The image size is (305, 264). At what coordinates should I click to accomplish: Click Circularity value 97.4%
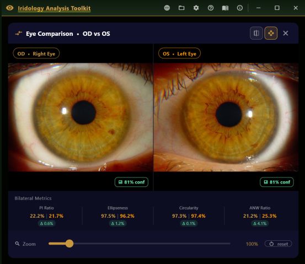pos(198,216)
